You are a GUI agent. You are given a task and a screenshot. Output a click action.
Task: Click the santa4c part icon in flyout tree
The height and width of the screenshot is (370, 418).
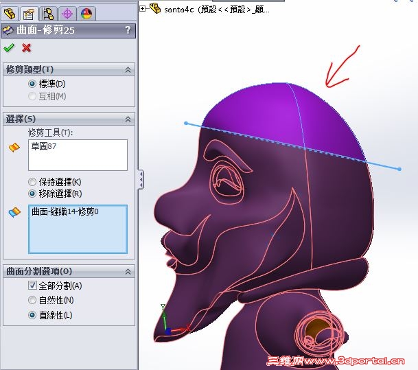155,8
